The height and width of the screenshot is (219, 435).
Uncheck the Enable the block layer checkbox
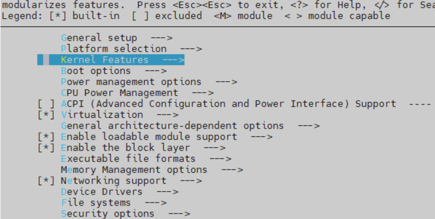tap(46, 148)
